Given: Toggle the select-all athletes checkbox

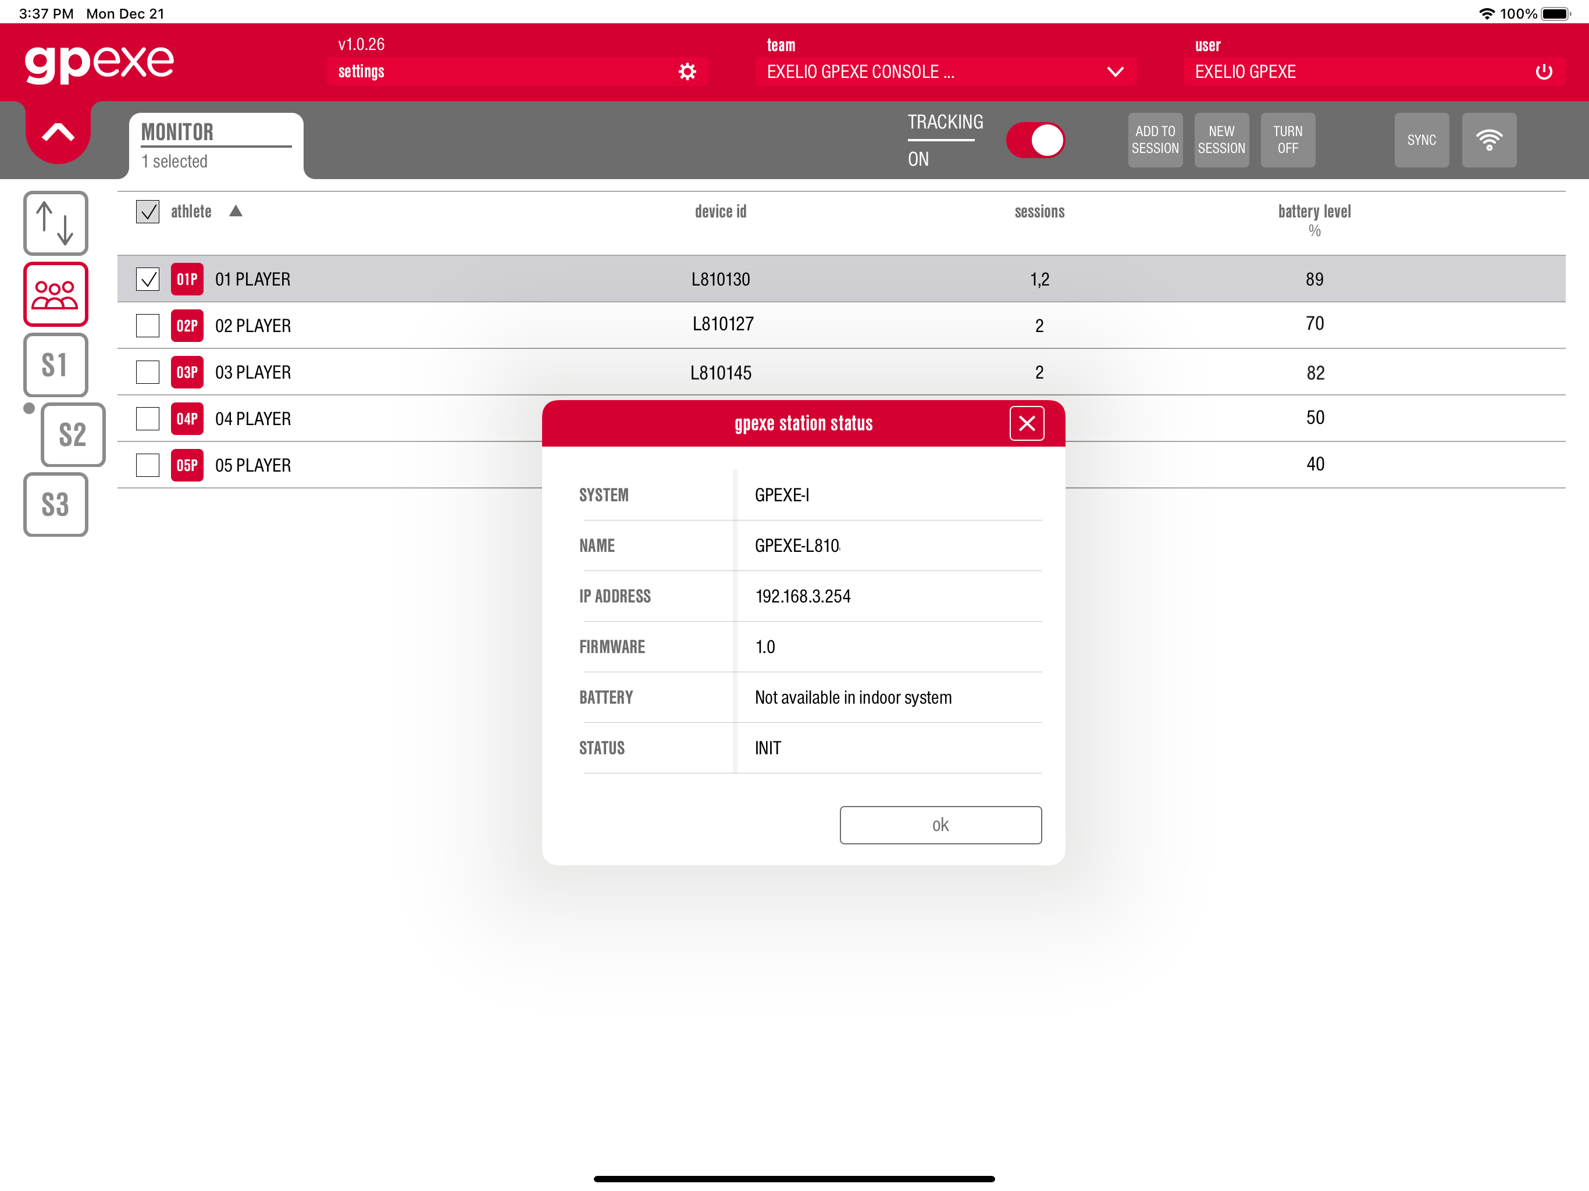Looking at the screenshot, I should click(x=147, y=212).
